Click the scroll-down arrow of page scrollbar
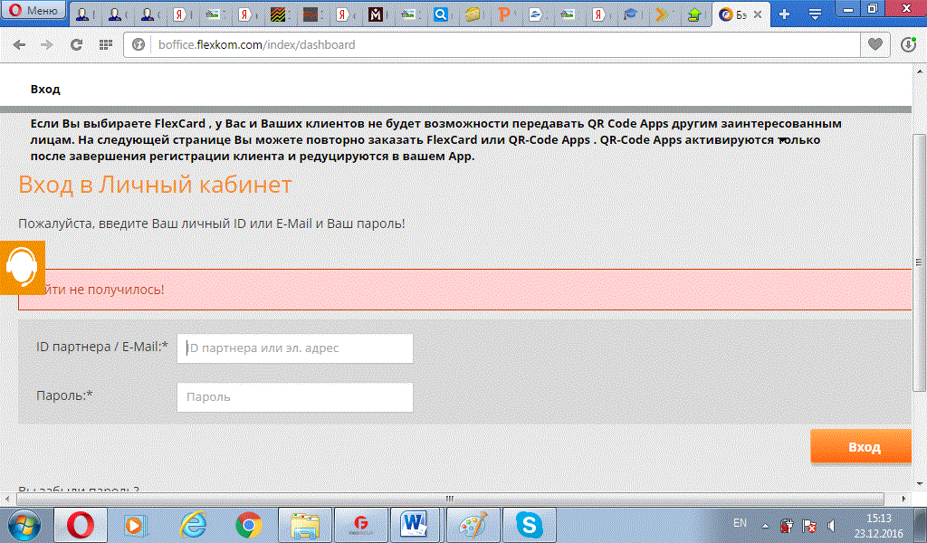927x543 pixels. pos(920,484)
